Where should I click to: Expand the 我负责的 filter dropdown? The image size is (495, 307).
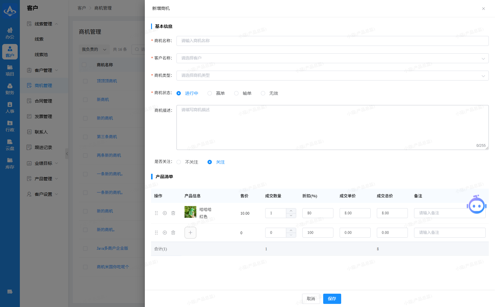tap(94, 50)
